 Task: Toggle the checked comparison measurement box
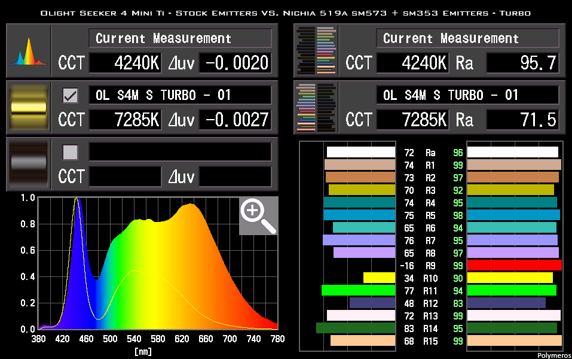click(x=70, y=95)
